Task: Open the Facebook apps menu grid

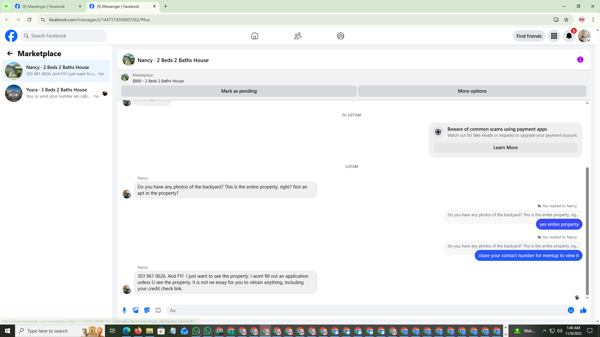Action: (554, 36)
